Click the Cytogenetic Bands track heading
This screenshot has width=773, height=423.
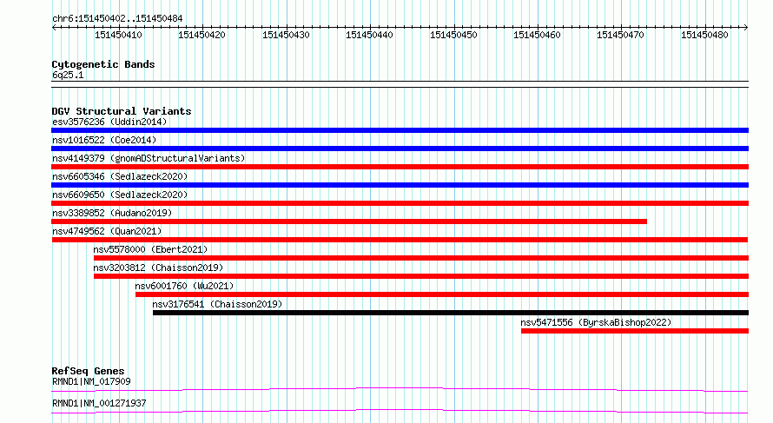103,64
